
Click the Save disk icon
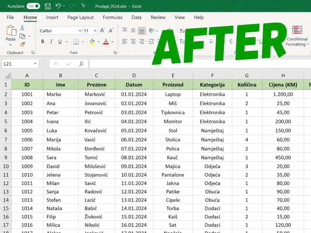[48, 6]
